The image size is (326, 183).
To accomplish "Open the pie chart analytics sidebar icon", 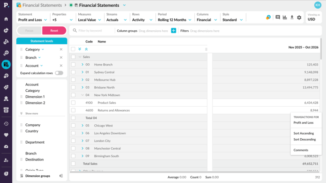I will [x=6, y=30].
